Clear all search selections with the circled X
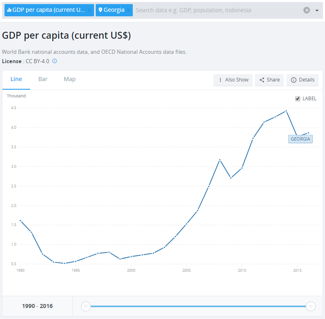325x319 pixels. tap(307, 10)
